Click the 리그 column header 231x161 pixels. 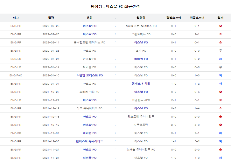[16, 18]
